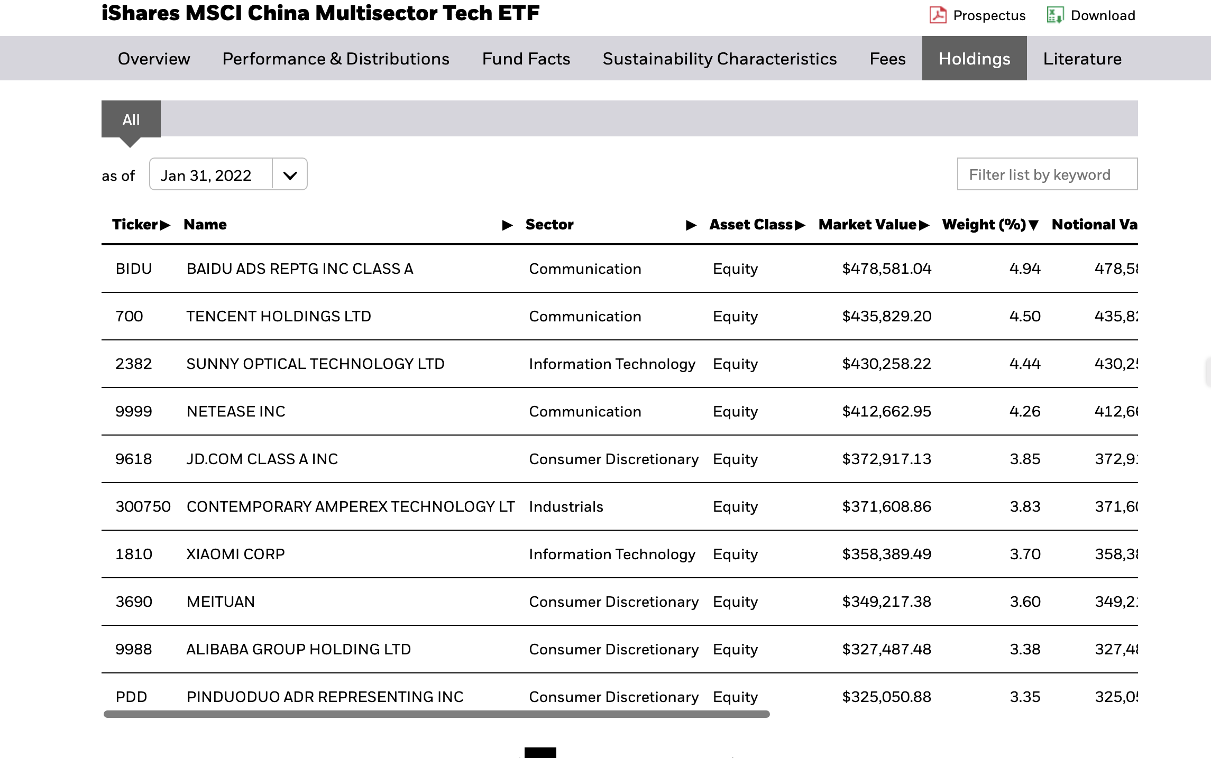Click JD.COM CLASS A INC
1211x758 pixels.
tap(262, 459)
